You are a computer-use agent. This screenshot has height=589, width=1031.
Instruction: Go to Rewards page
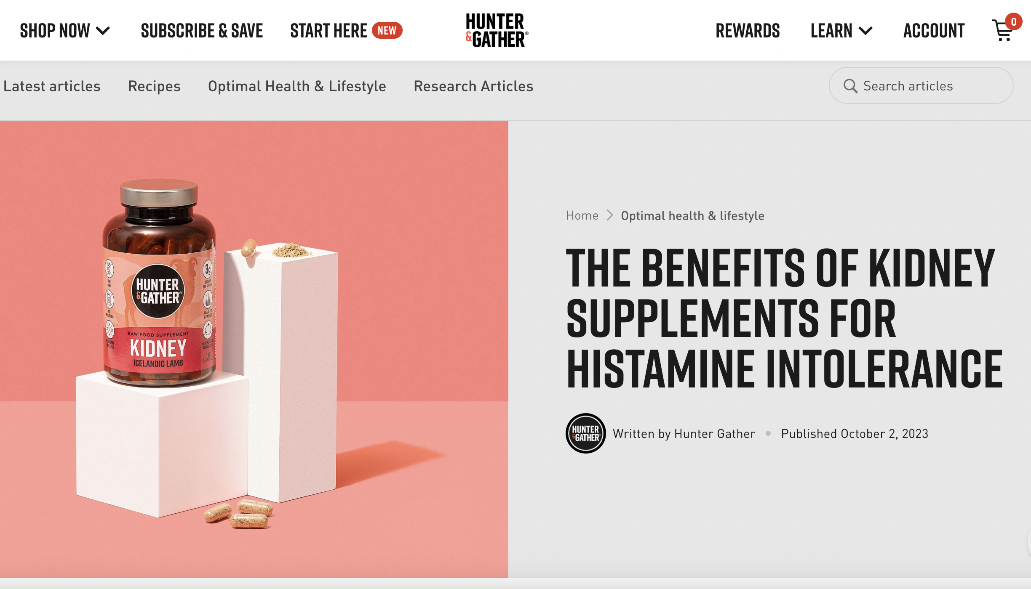(748, 31)
